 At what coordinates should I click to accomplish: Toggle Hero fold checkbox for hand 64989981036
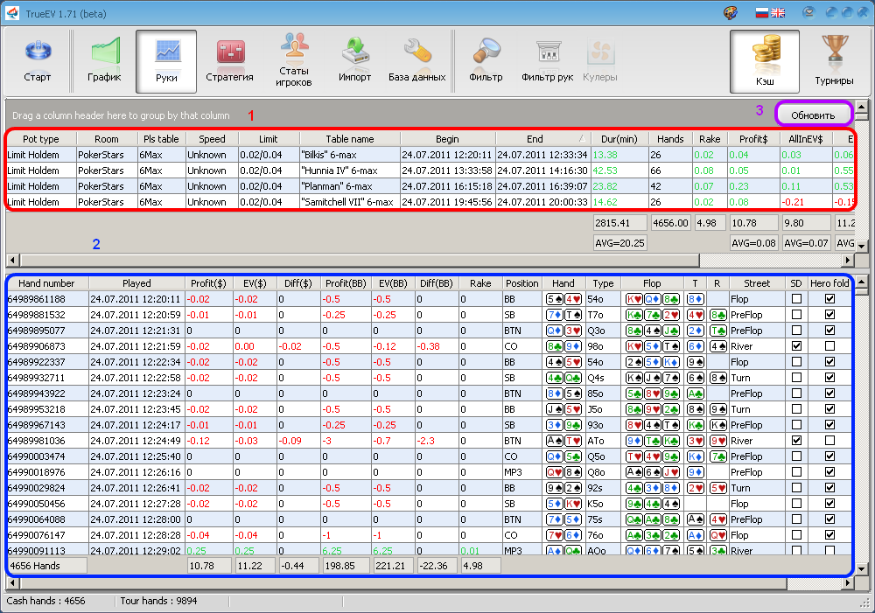[829, 441]
